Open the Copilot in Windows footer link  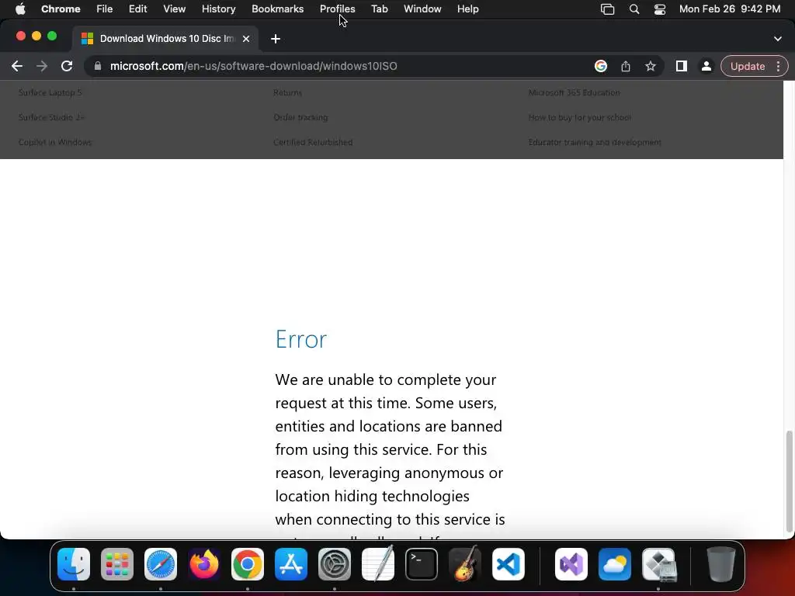click(x=55, y=143)
